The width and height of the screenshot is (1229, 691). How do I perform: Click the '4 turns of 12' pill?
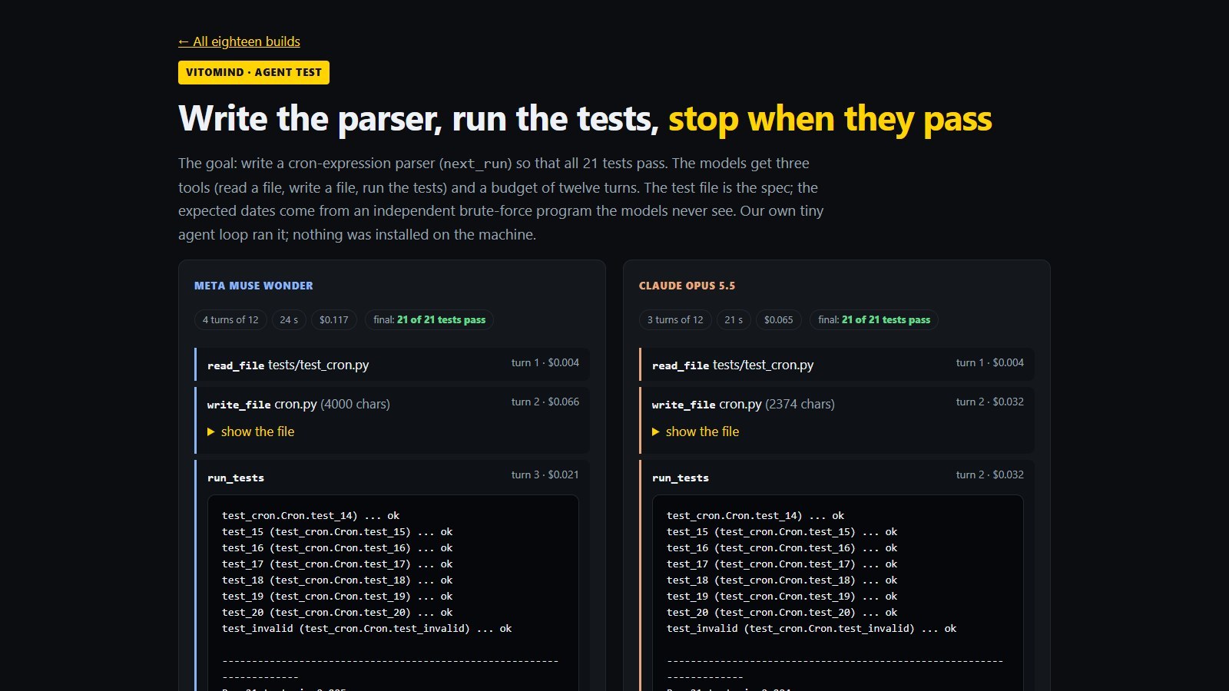[x=230, y=319]
